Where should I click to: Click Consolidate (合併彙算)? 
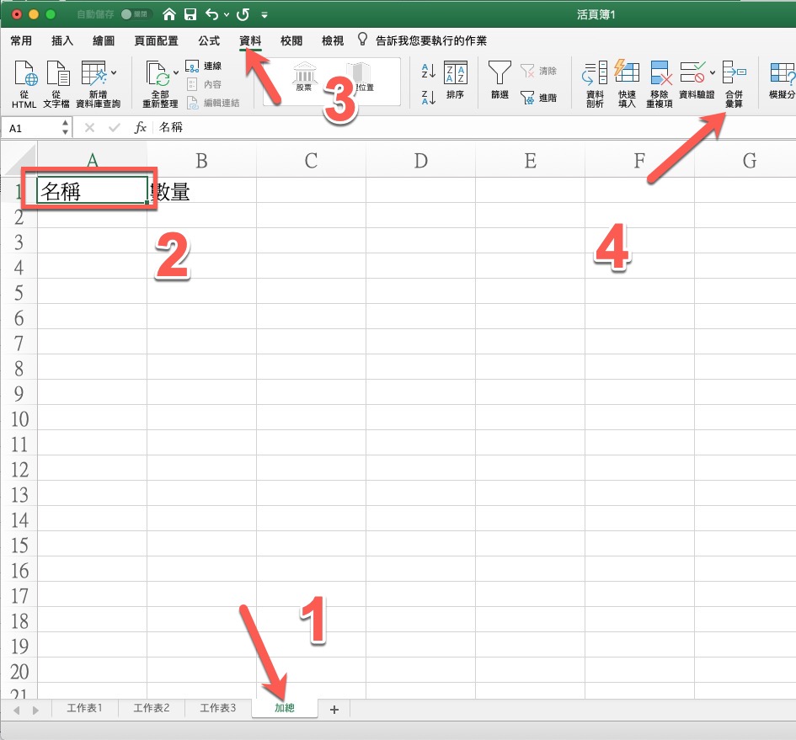pos(734,84)
